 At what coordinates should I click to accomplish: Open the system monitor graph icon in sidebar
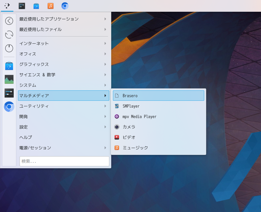coord(9,79)
